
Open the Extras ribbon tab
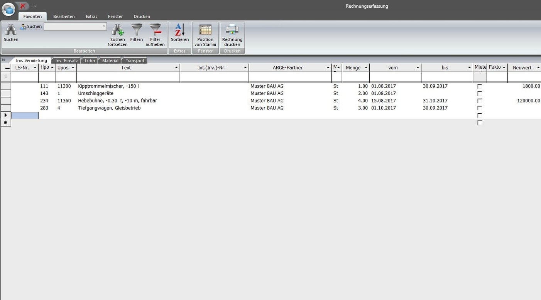click(91, 17)
